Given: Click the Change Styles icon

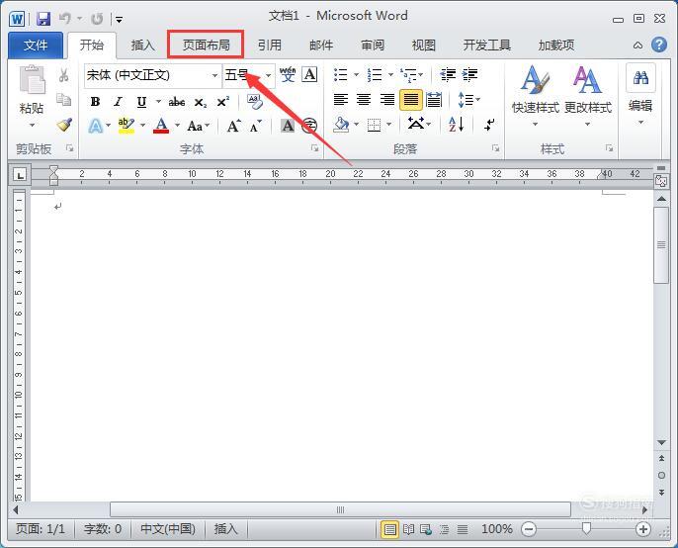Looking at the screenshot, I should pos(587,80).
